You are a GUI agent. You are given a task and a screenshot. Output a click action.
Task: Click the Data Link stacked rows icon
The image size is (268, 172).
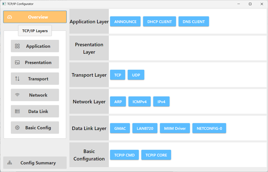(17, 111)
